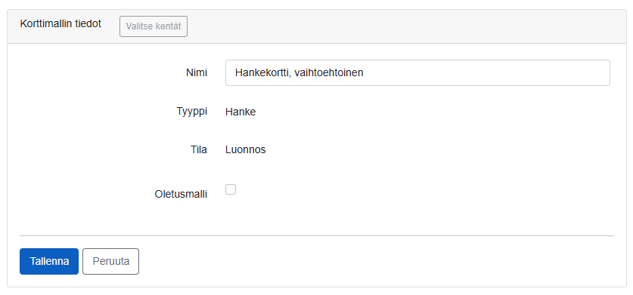Click empty area right of Hanke value
The height and width of the screenshot is (295, 633).
pos(404,112)
